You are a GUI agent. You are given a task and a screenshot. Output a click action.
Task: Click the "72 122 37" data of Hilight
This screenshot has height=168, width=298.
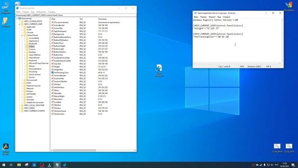tap(102, 67)
